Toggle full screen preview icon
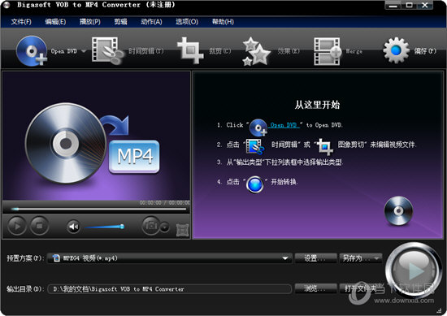The height and width of the screenshot is (316, 447). (x=182, y=230)
